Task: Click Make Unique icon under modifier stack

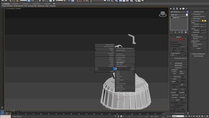Action: point(179,32)
